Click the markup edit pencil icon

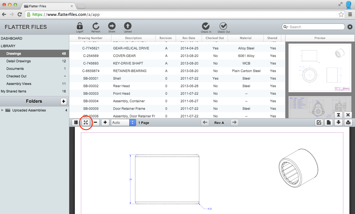point(319,122)
